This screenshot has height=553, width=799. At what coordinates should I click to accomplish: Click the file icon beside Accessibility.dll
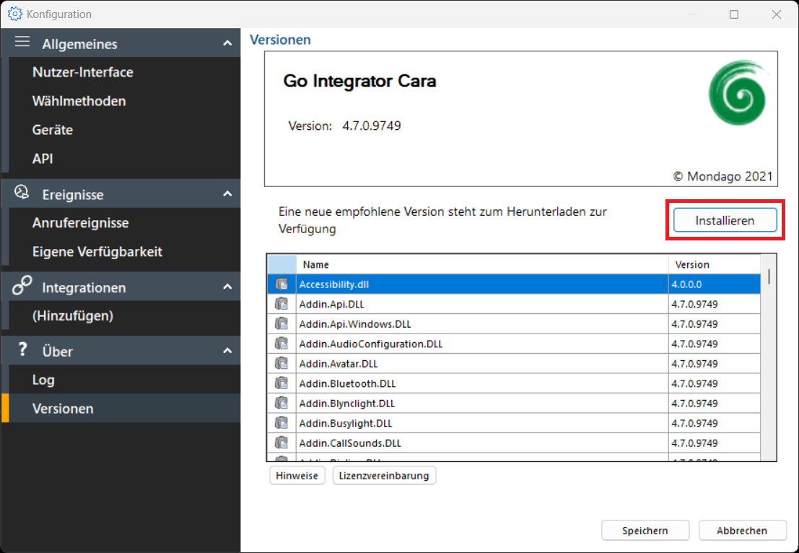281,284
